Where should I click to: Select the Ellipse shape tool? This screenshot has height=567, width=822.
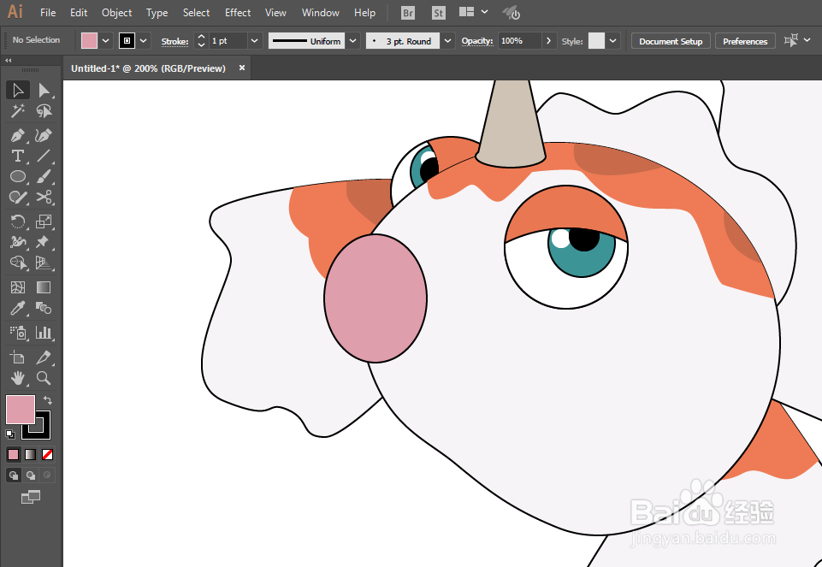click(18, 176)
